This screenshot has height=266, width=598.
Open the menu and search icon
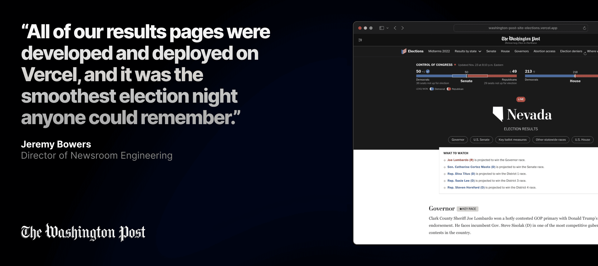[x=360, y=40]
